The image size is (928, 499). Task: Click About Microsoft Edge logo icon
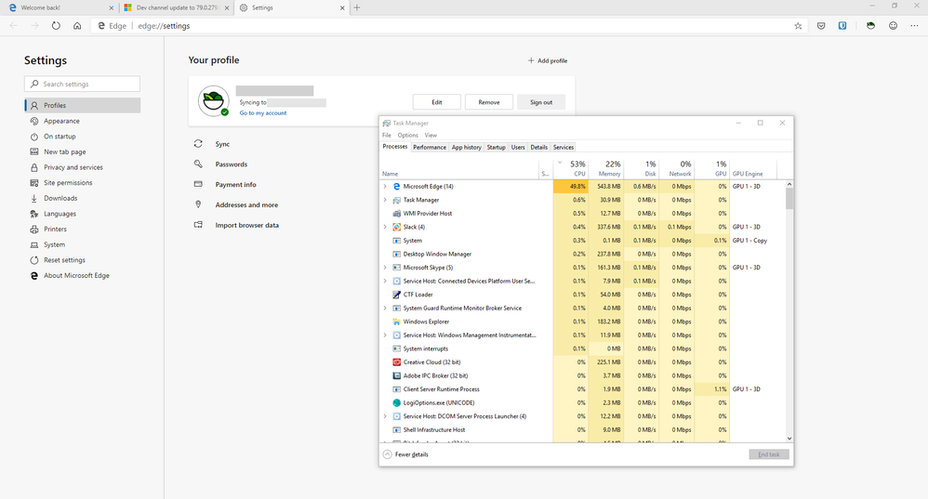tap(34, 275)
